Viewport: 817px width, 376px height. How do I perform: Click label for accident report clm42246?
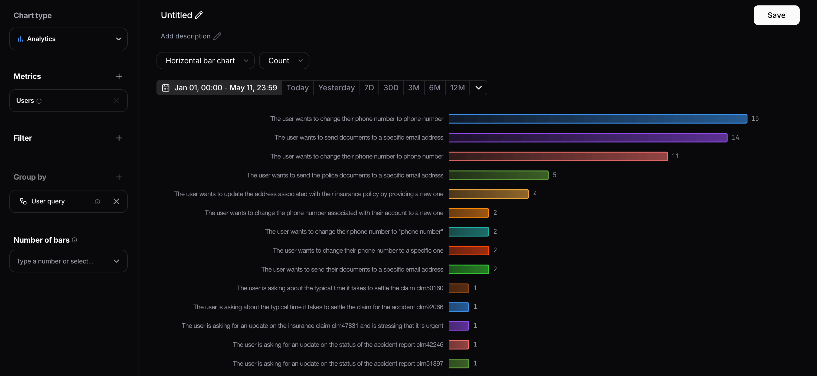click(x=338, y=345)
